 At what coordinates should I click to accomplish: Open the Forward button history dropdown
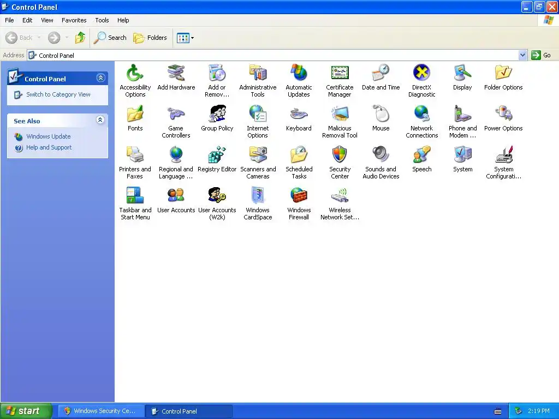click(x=67, y=38)
